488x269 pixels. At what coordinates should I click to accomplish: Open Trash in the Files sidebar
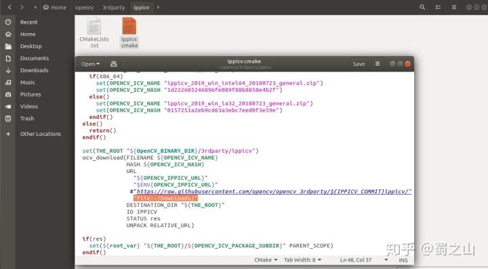click(x=27, y=118)
